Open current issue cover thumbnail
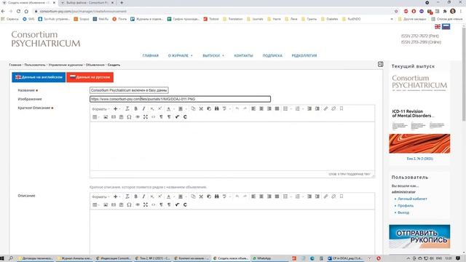 (419, 113)
